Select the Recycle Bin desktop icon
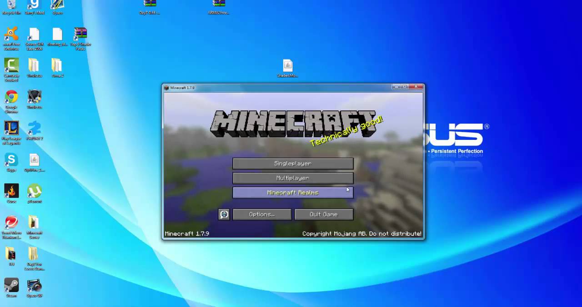This screenshot has height=307, width=582. tap(11, 7)
